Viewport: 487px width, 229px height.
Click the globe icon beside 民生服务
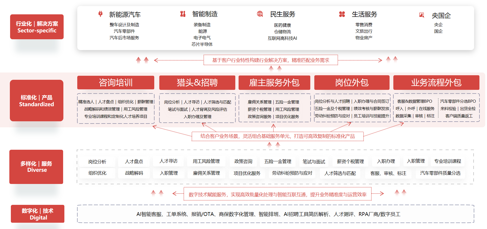[x=260, y=14]
